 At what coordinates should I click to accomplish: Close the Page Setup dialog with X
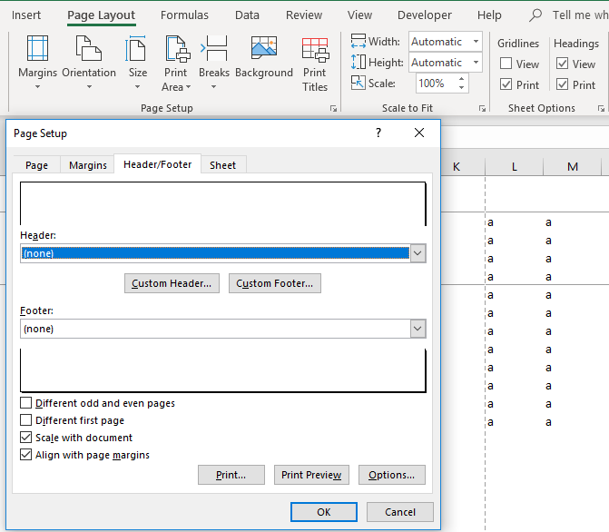coord(419,133)
